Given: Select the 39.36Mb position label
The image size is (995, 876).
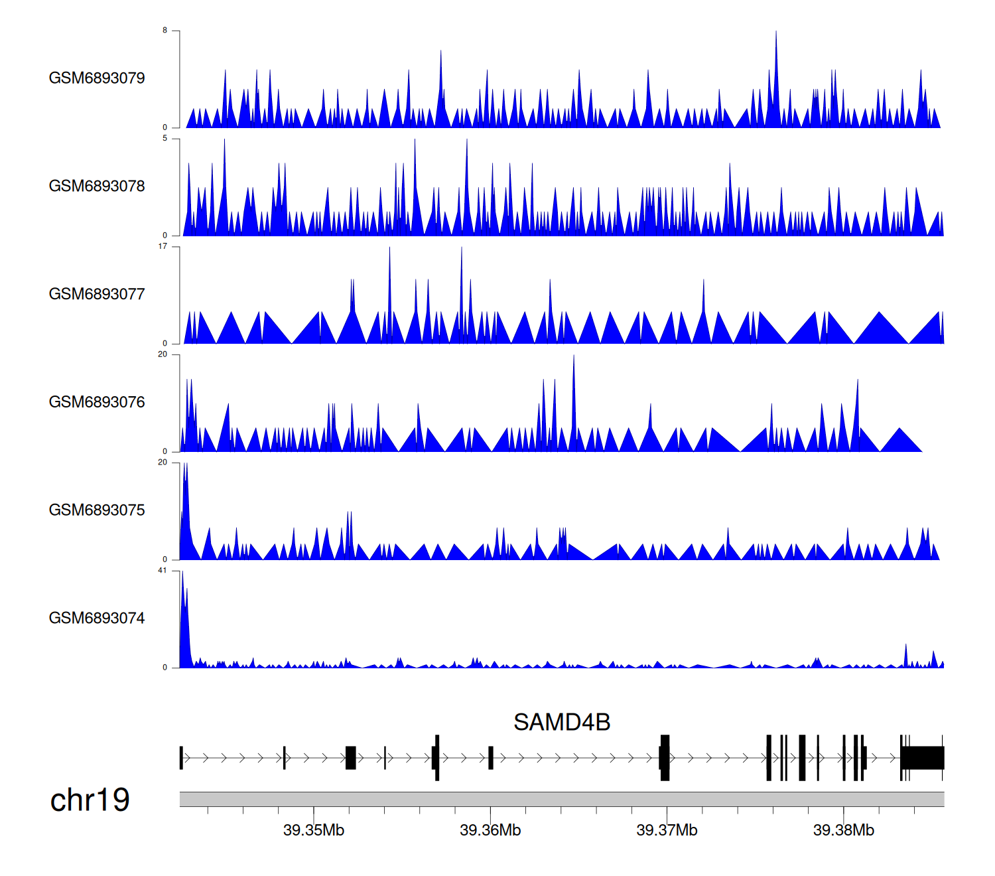Looking at the screenshot, I should [490, 830].
